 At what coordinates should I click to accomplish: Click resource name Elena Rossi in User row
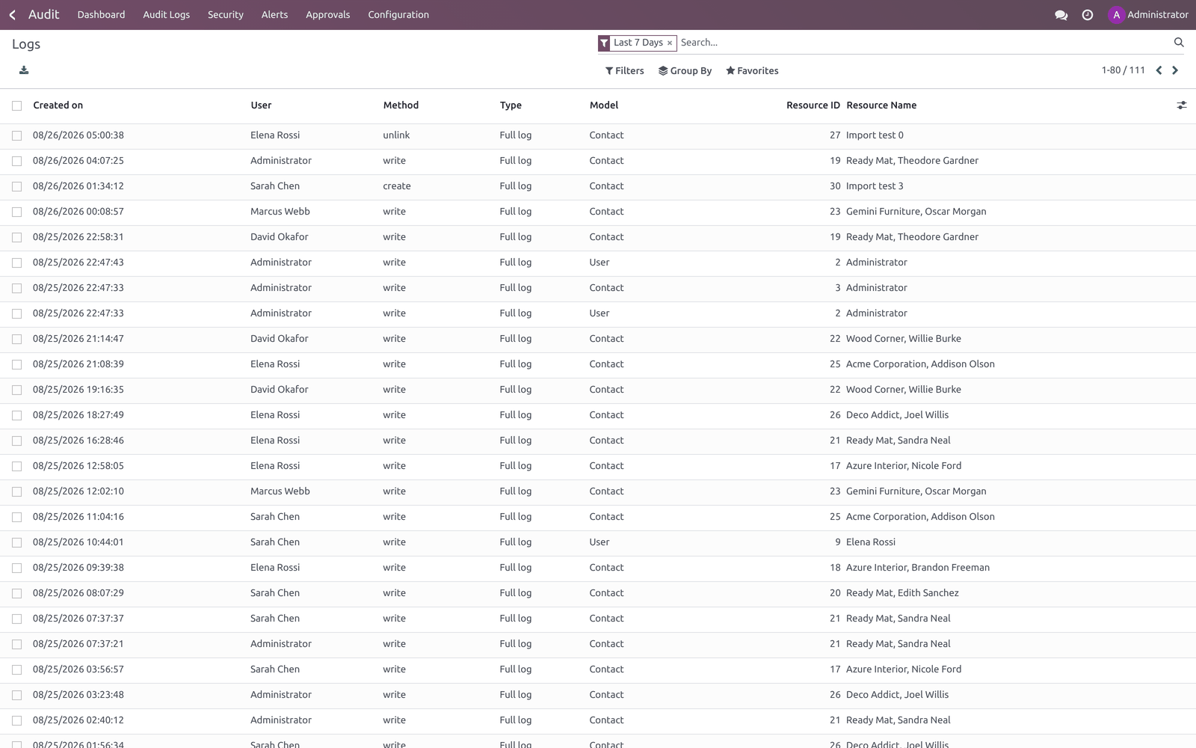click(871, 542)
